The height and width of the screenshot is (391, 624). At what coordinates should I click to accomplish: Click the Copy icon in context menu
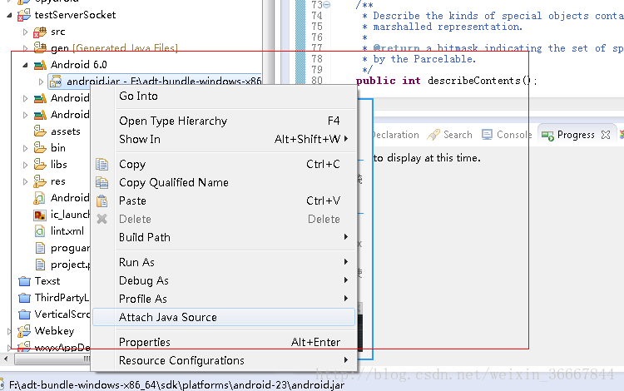(102, 164)
